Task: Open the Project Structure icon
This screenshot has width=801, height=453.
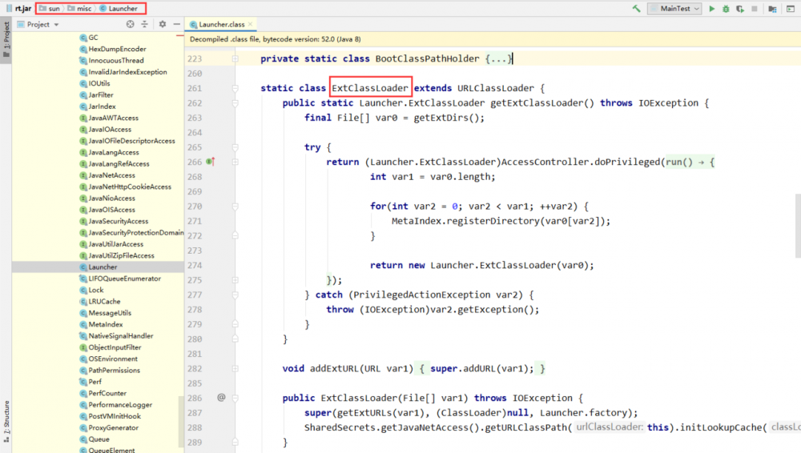Action: click(x=772, y=9)
